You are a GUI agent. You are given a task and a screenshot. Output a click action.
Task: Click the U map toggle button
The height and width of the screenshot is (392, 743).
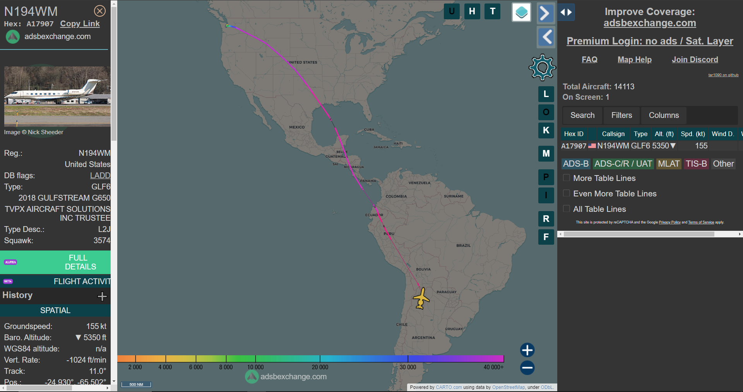(452, 11)
